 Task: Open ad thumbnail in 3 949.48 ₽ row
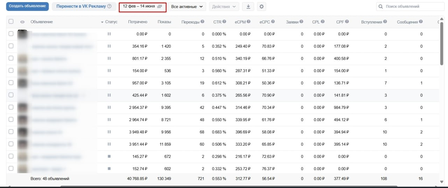(x=23, y=132)
